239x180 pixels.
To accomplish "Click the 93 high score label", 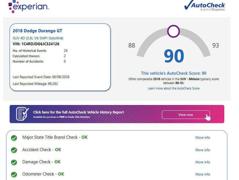I will (216, 45).
